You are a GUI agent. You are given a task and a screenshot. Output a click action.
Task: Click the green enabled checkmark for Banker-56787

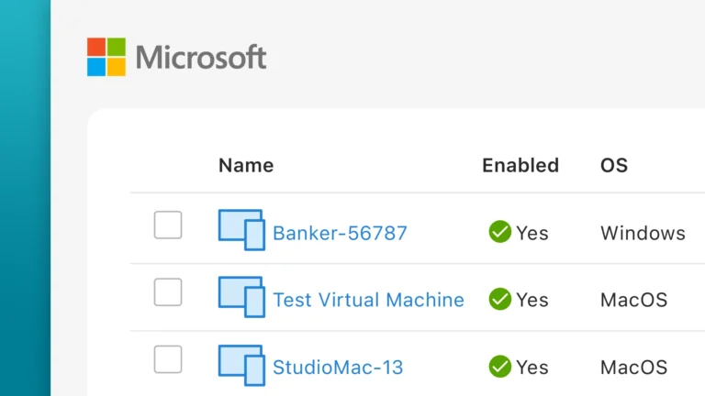499,232
